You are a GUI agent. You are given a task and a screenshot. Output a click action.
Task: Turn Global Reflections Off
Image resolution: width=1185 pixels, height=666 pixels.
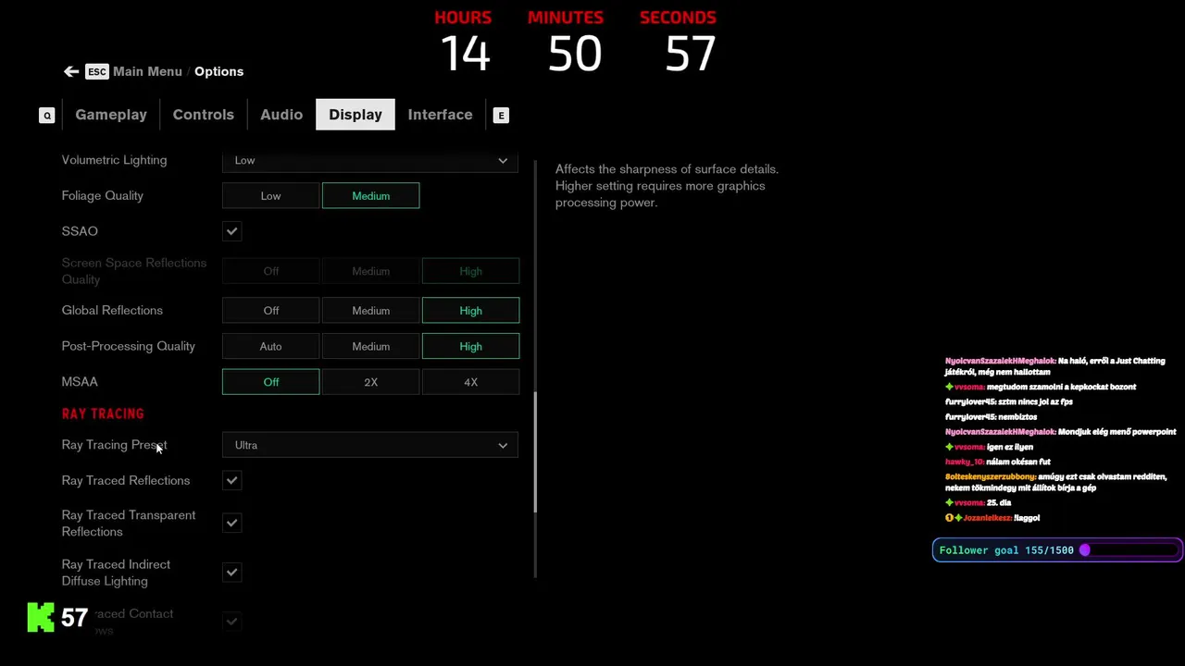click(270, 311)
